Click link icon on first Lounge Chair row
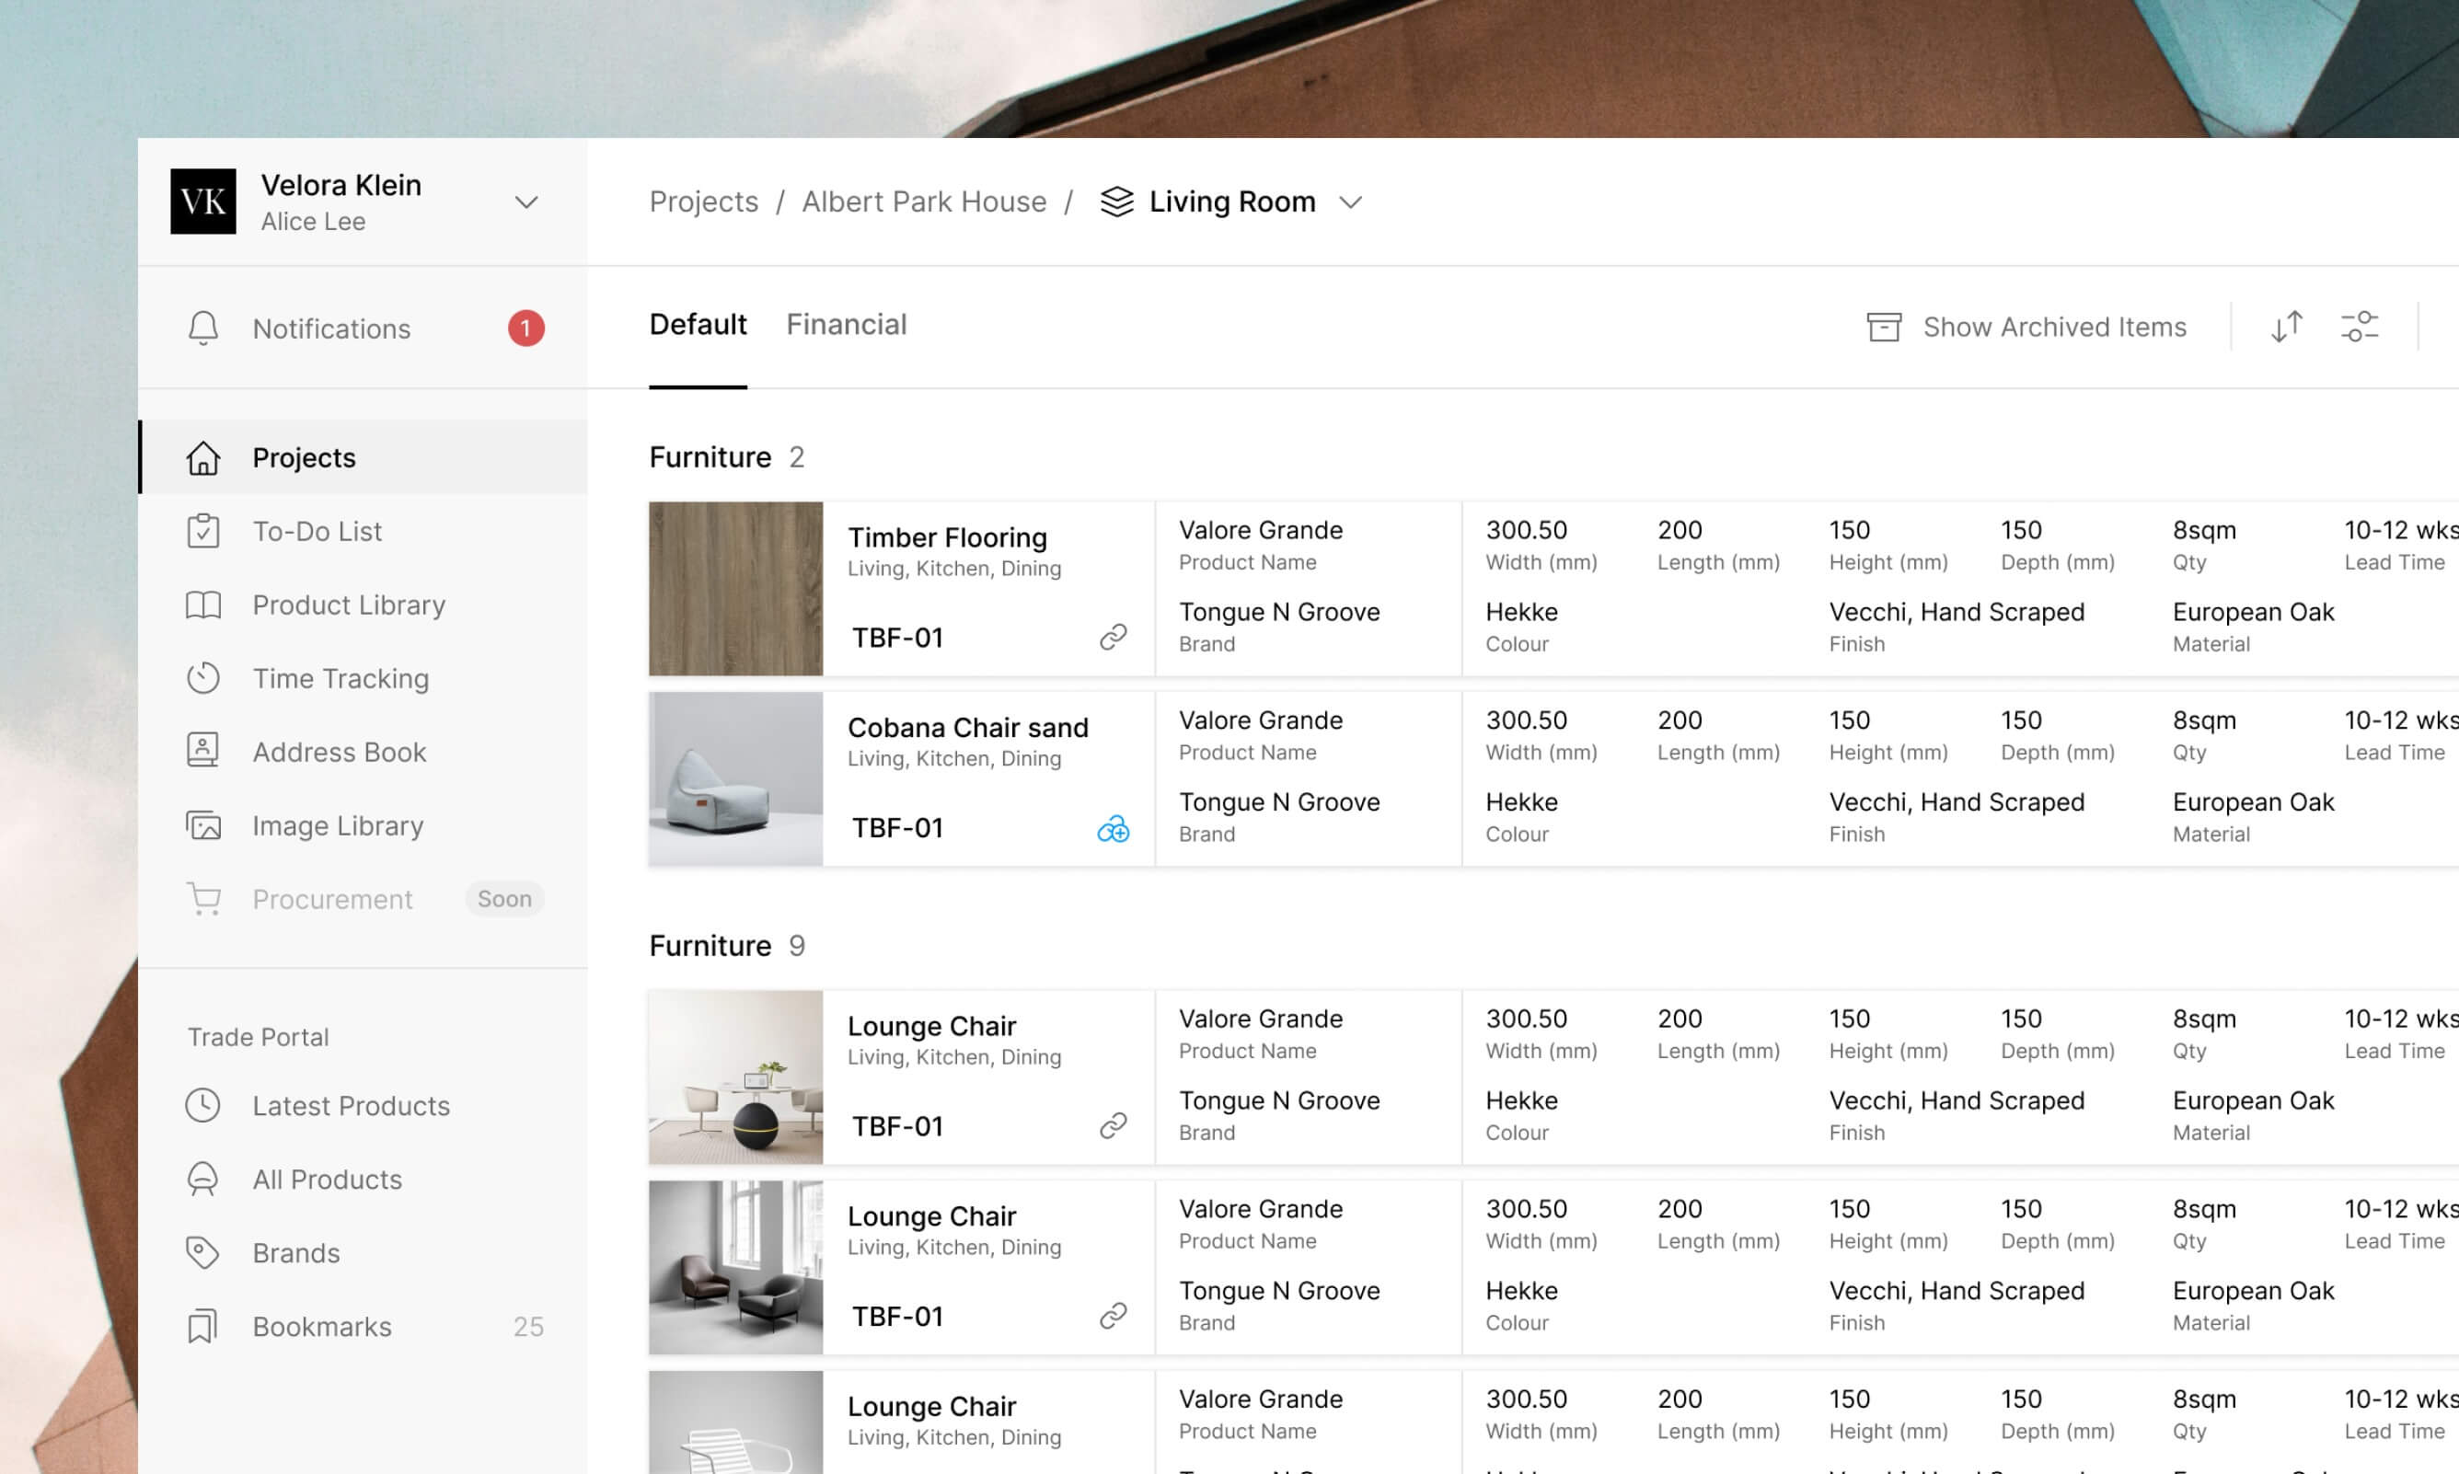 [x=1113, y=1125]
